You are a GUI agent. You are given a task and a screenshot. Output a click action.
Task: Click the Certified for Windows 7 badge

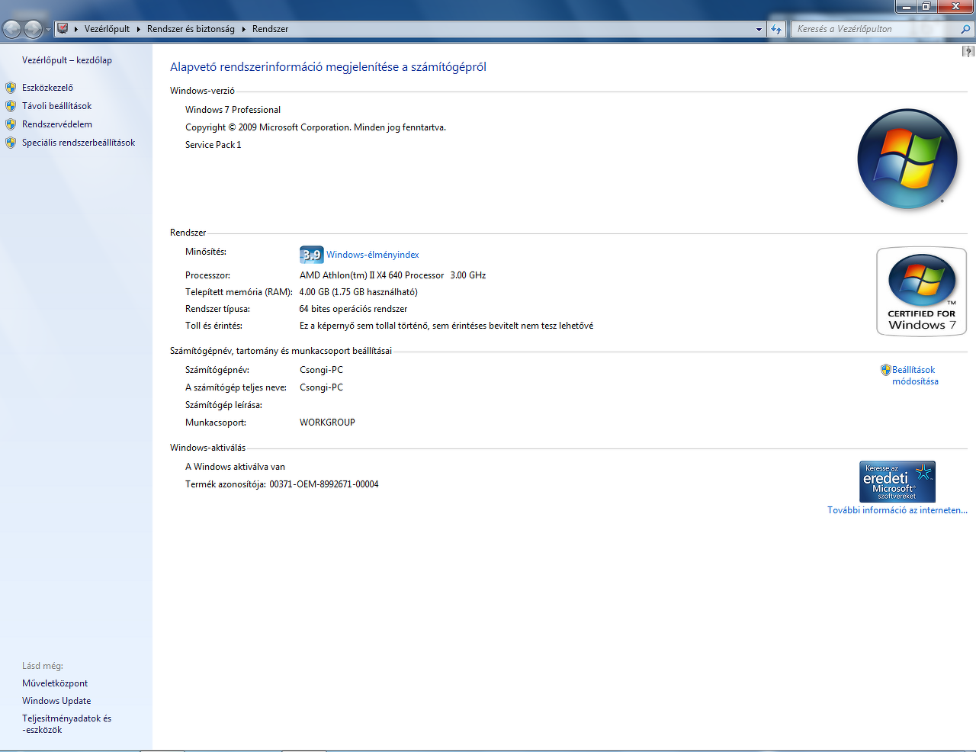tap(922, 291)
